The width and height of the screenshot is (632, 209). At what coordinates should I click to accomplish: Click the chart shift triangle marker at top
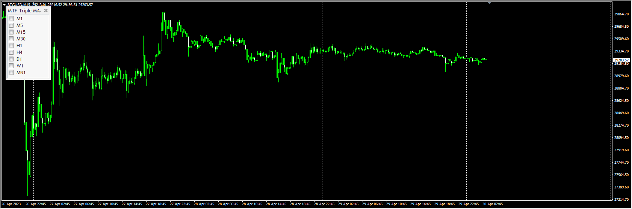489,3
